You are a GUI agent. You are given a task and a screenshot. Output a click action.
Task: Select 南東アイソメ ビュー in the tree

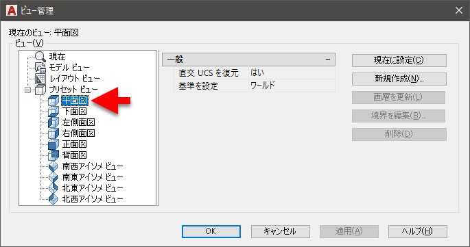[93, 177]
